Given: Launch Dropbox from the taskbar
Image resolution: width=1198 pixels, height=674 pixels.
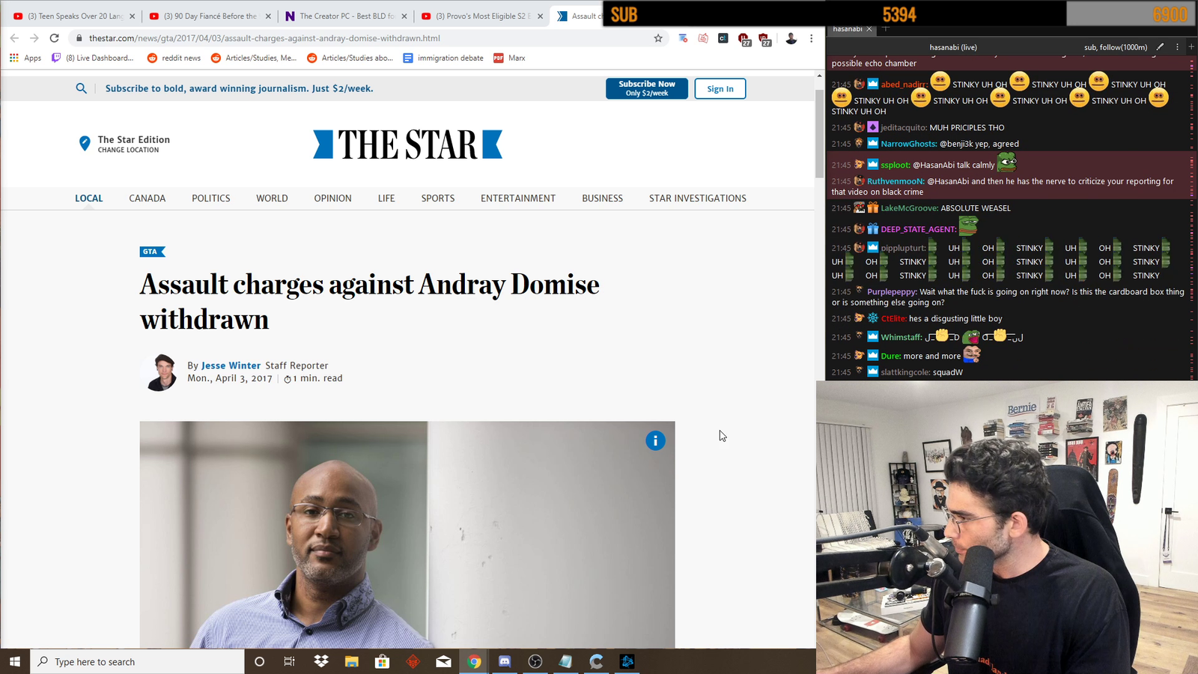Looking at the screenshot, I should coord(321,661).
